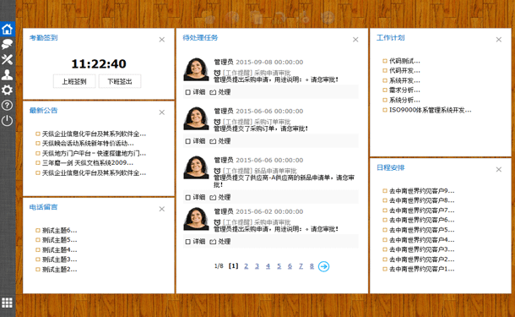Open the home icon in sidebar
This screenshot has height=317, width=515.
(x=8, y=30)
